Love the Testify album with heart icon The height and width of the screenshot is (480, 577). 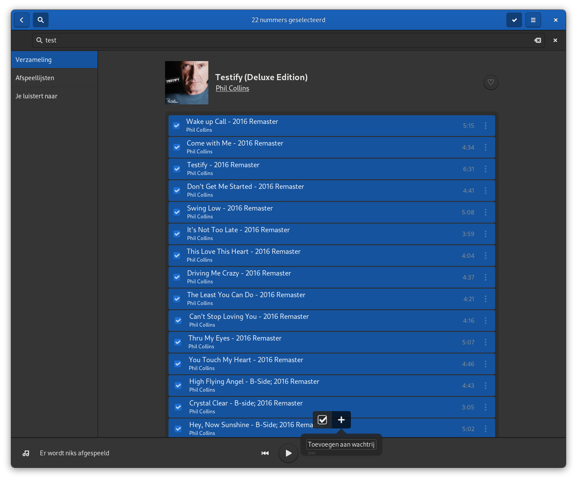click(491, 82)
